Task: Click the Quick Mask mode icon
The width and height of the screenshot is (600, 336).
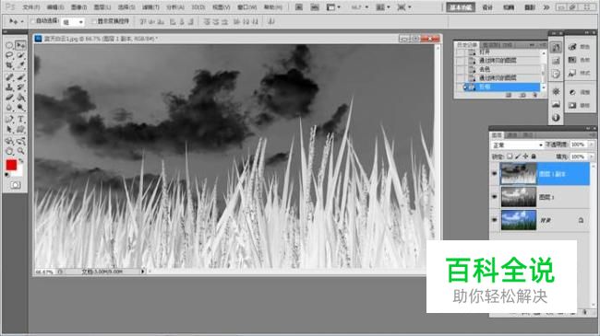Action: [x=16, y=185]
